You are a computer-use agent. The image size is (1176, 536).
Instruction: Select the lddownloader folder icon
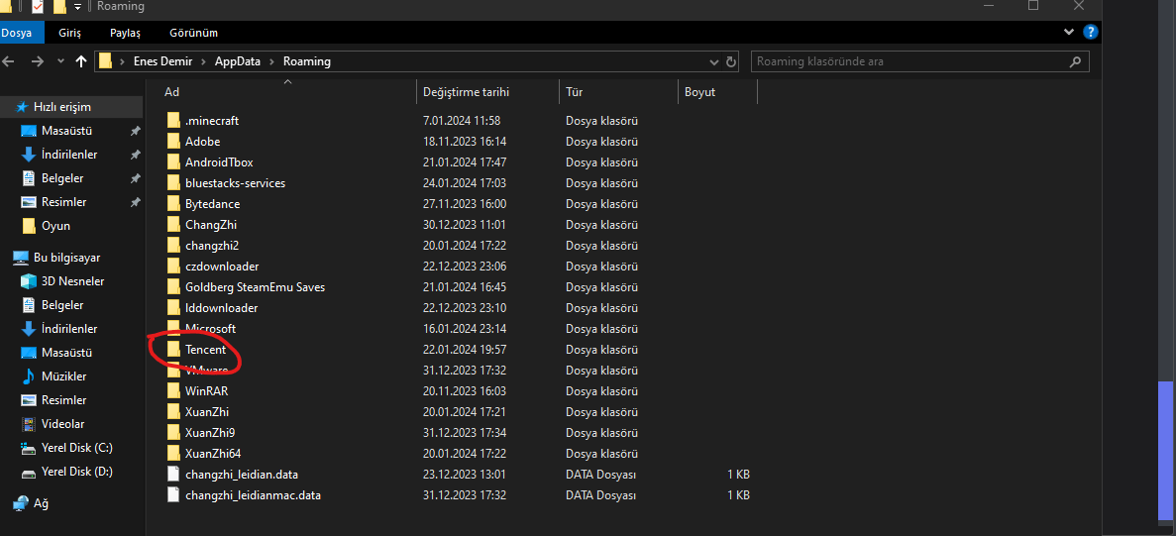[x=173, y=307]
